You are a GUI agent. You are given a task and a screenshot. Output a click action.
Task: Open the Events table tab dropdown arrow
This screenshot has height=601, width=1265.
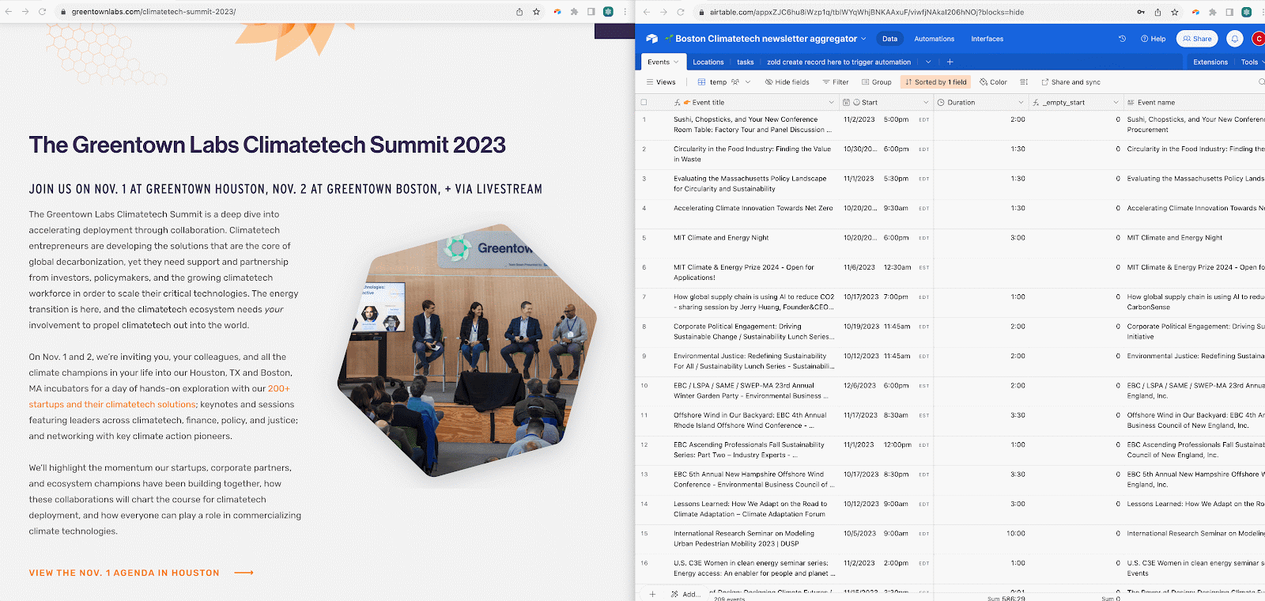676,62
